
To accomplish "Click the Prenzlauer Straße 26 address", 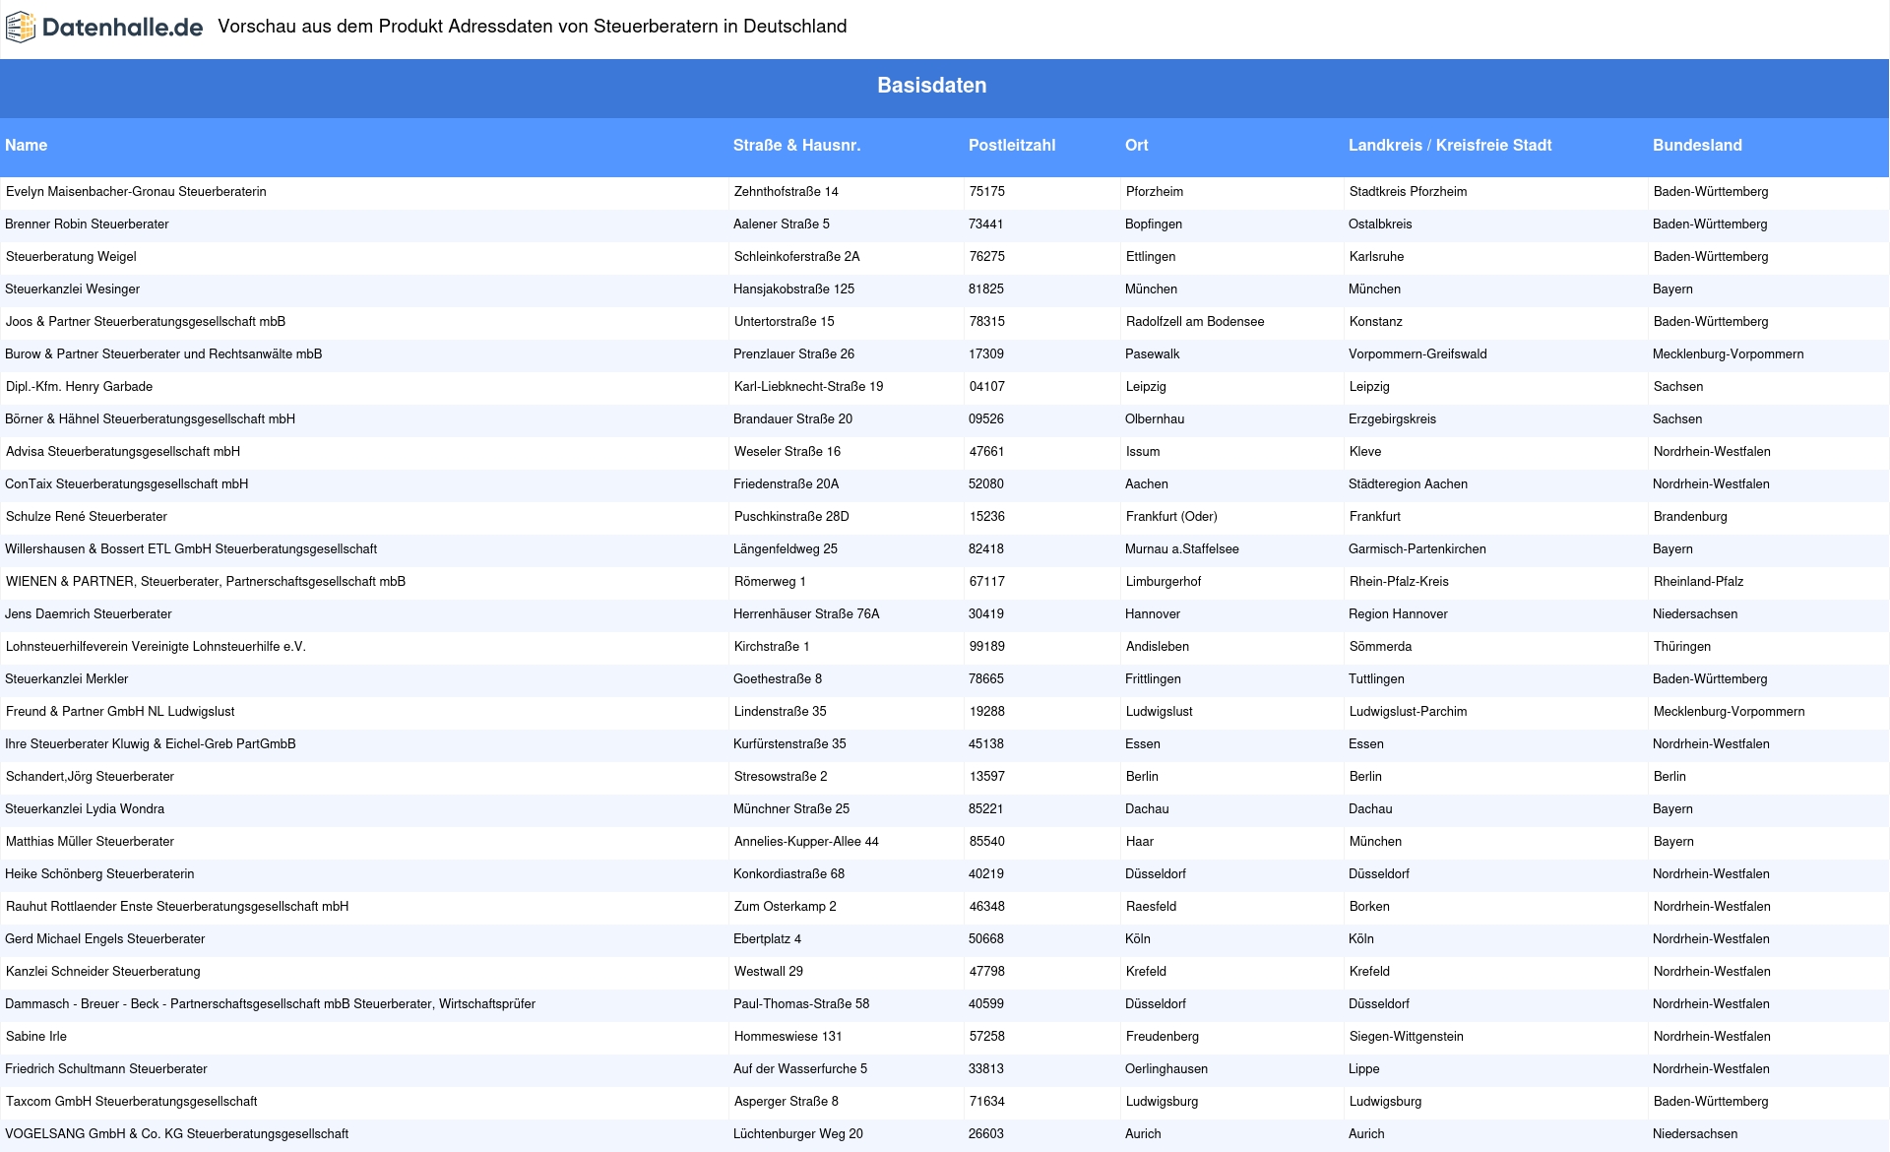I will [793, 354].
